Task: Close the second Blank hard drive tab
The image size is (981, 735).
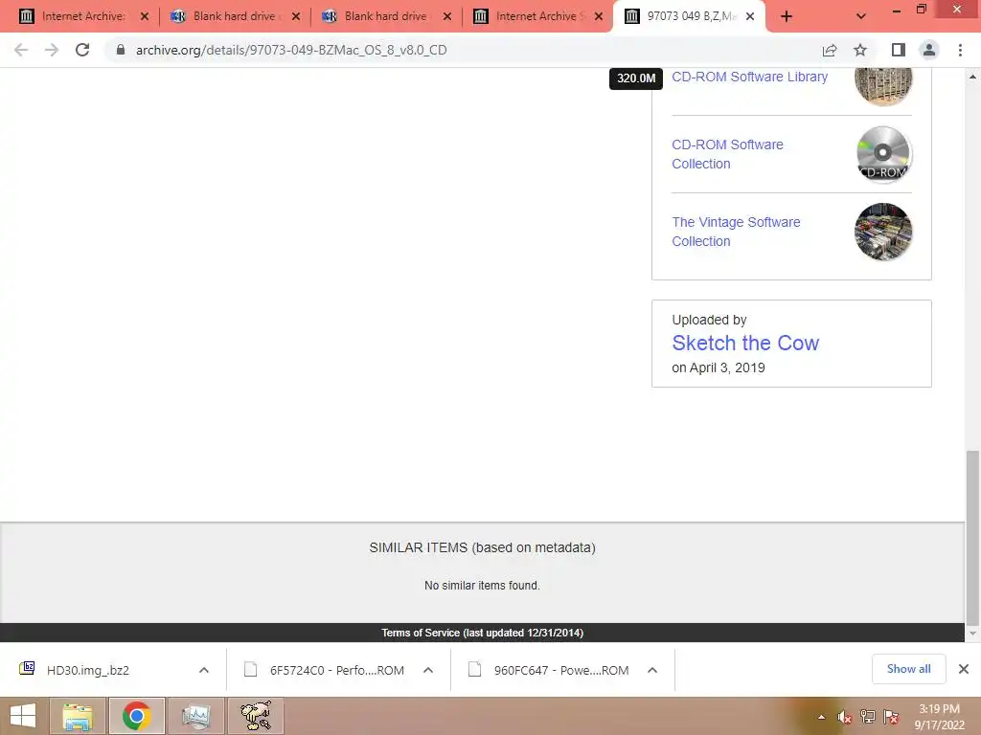Action: coord(447,17)
